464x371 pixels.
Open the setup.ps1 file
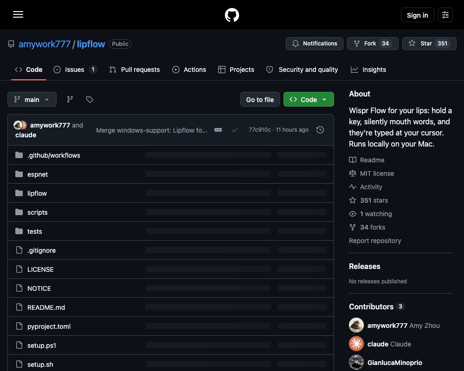[x=41, y=345]
